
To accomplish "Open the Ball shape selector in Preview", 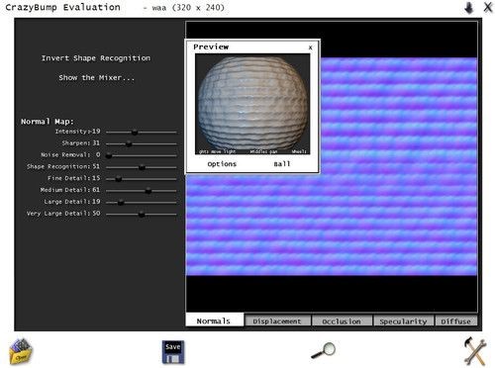I will pos(282,164).
